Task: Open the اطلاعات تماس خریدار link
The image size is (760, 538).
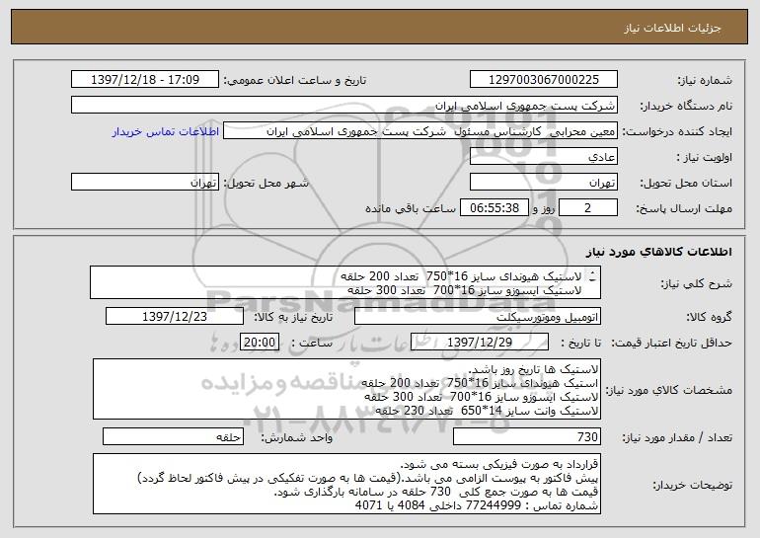Action: (x=166, y=132)
